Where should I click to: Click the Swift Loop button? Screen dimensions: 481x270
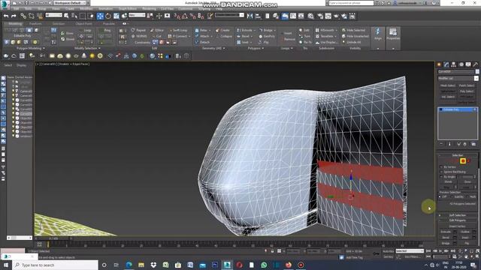click(x=178, y=30)
